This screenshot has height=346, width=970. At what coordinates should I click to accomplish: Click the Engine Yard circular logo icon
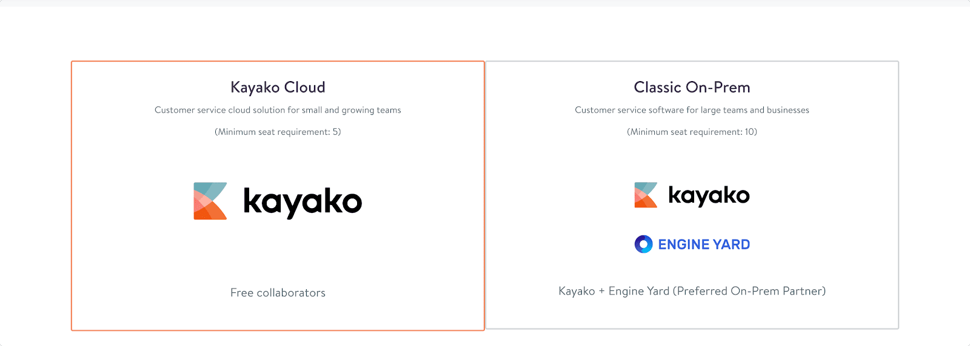(643, 244)
